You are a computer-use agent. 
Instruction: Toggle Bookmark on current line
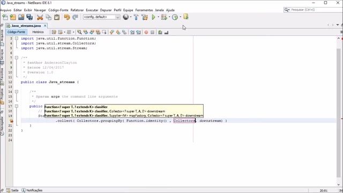click(124, 32)
